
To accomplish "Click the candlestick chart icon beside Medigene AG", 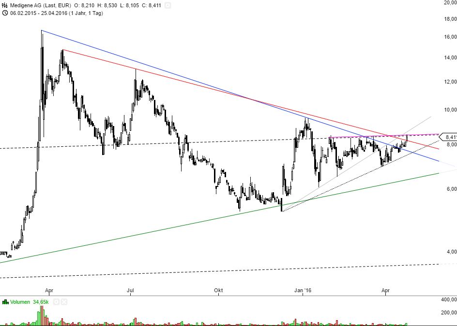I will tap(4, 5).
